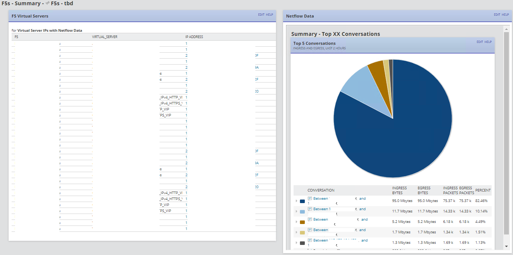The width and height of the screenshot is (513, 255).
Task: Click conversation icon in the 1.3 Mbytes row
Action: (x=310, y=240)
